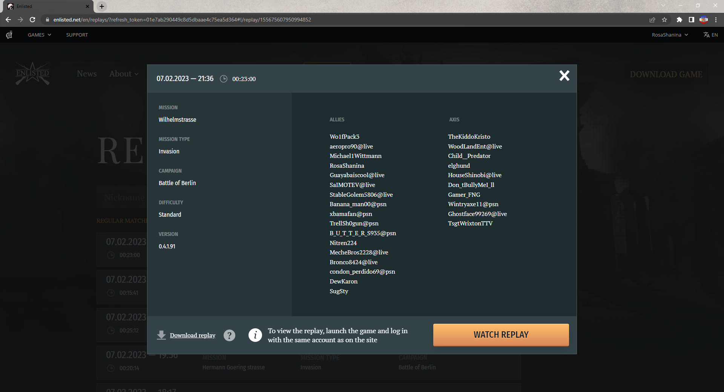Click the question mark help icon

pos(229,335)
